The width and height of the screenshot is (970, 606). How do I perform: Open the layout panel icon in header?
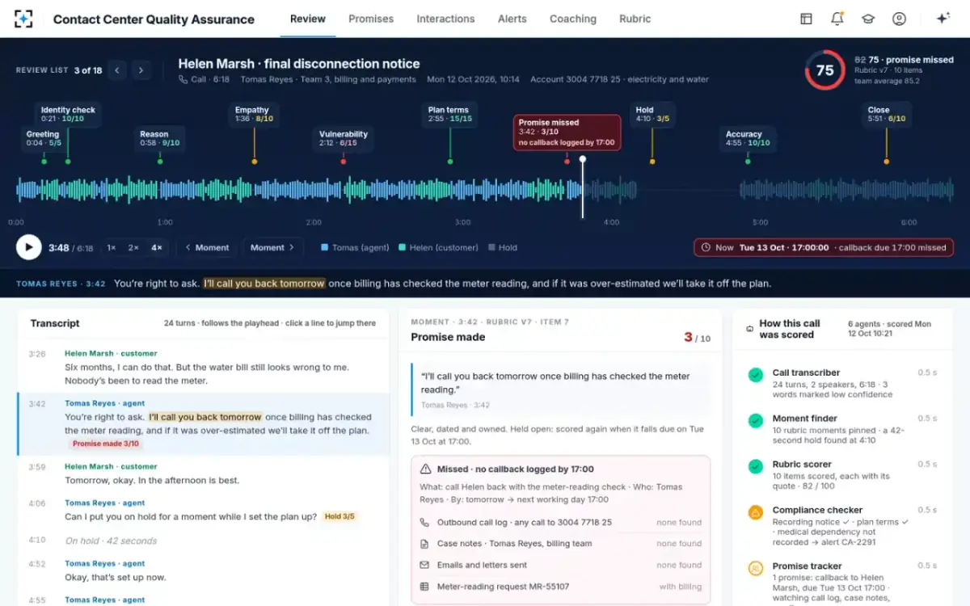[806, 19]
